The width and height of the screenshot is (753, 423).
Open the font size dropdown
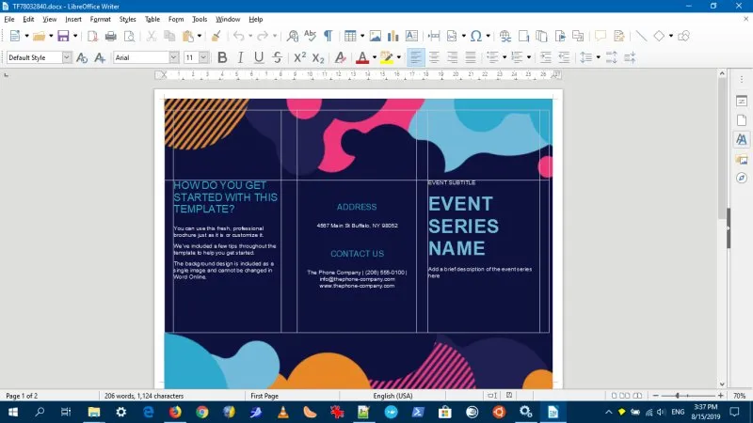(203, 57)
